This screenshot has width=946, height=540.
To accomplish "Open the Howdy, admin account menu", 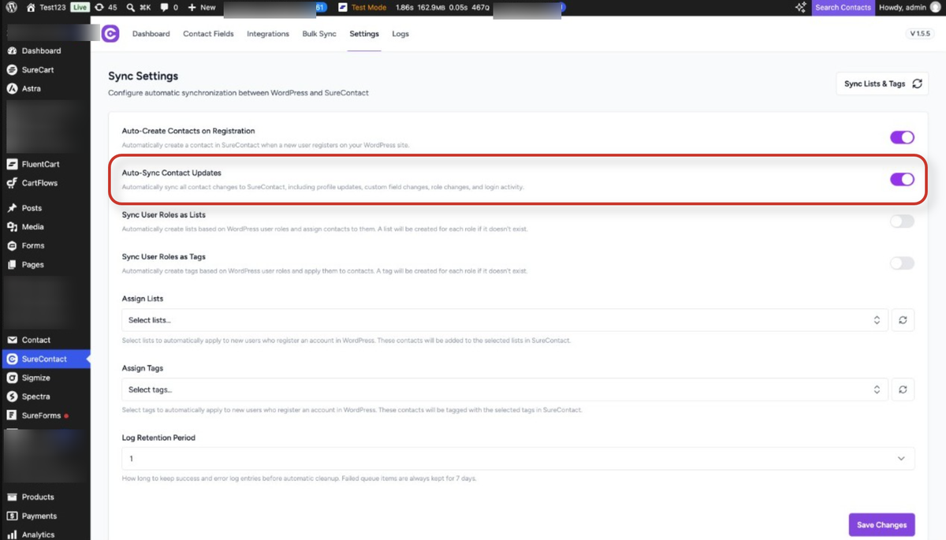I will [909, 7].
